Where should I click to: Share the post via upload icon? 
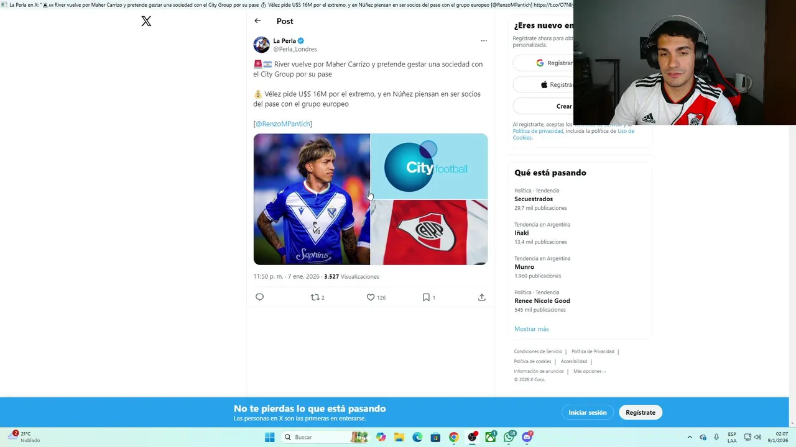(x=481, y=297)
